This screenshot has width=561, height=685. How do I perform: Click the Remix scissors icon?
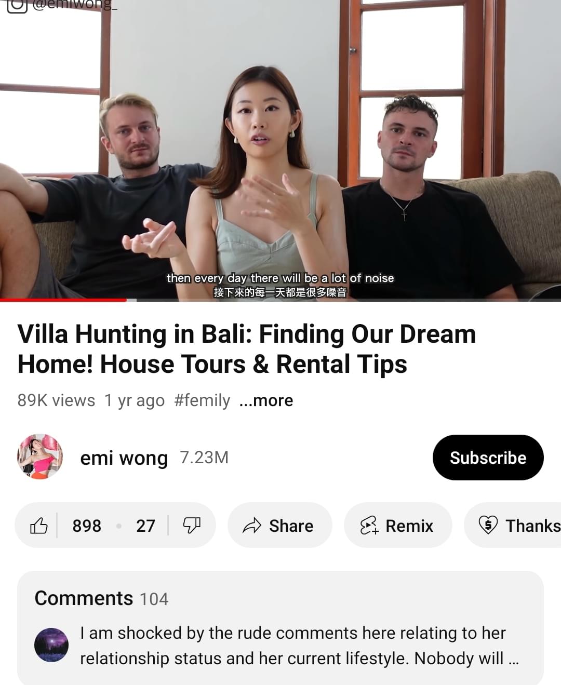click(x=369, y=526)
